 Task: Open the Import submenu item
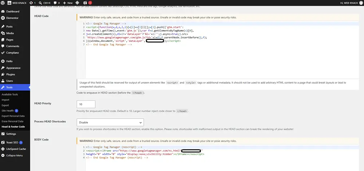(x=5, y=100)
